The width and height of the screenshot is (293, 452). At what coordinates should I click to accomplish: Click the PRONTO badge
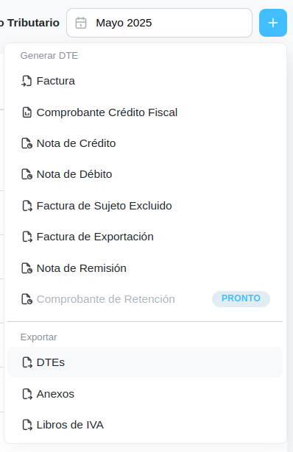coord(241,298)
